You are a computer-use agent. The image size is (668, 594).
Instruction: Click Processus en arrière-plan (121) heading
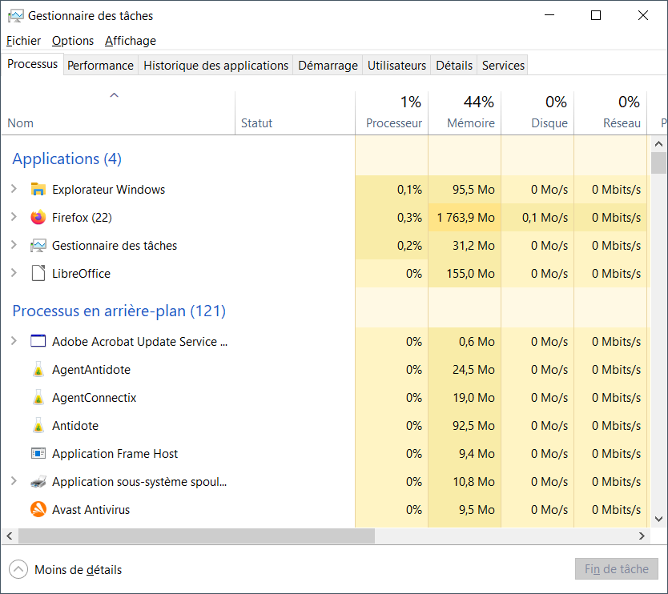[x=119, y=311]
